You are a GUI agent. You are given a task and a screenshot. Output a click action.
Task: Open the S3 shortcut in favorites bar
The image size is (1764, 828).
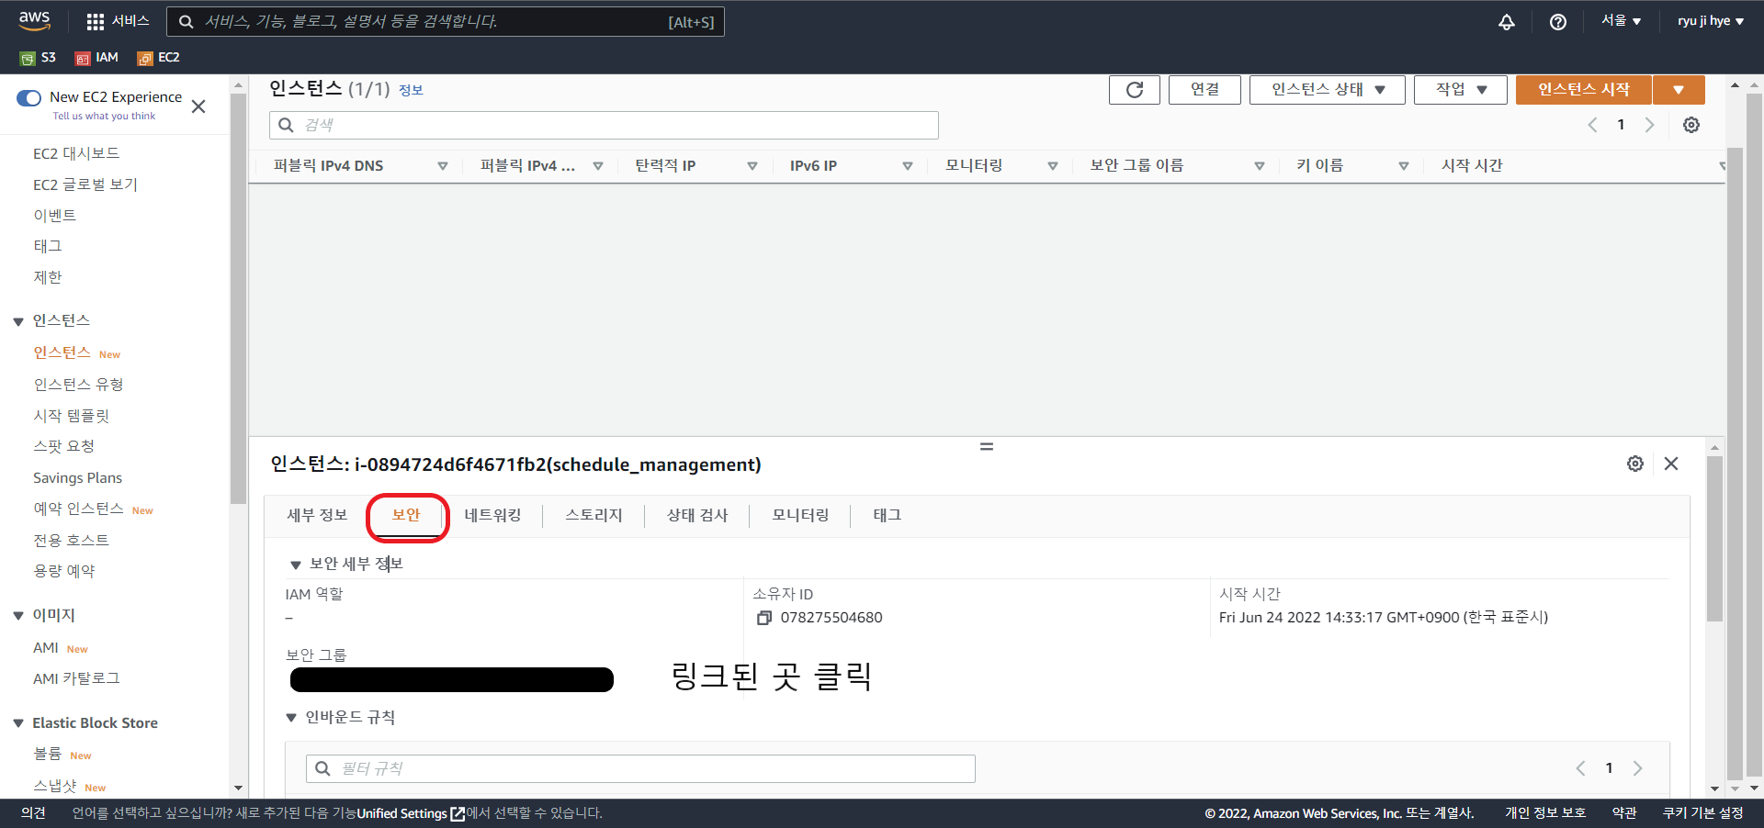tap(39, 58)
